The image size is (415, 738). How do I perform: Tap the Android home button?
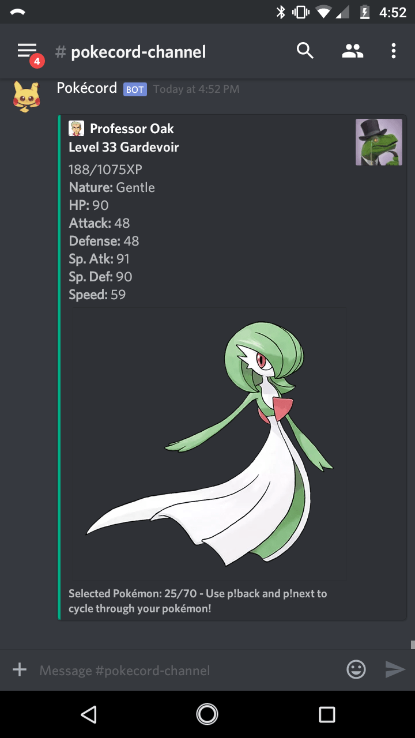(x=207, y=715)
